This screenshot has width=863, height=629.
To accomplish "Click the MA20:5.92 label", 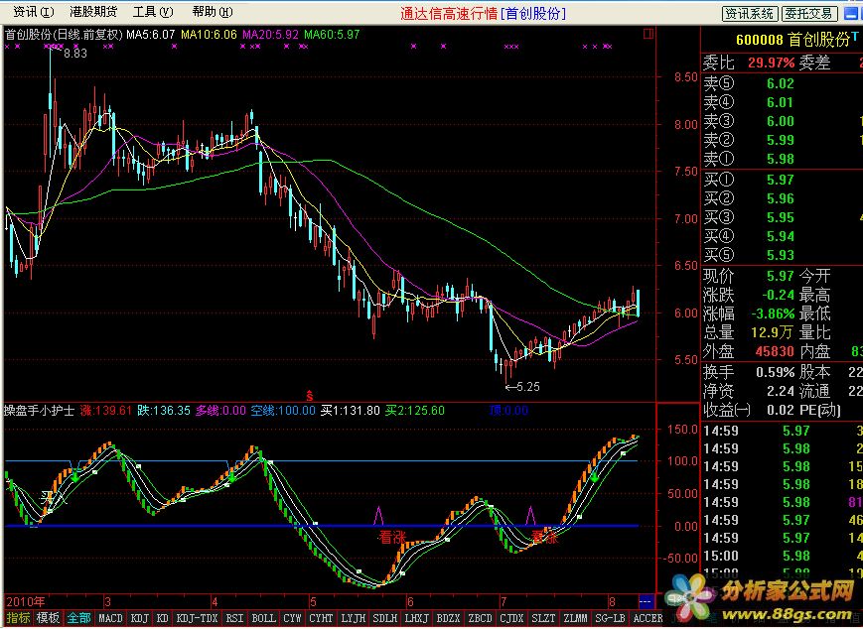I will (x=270, y=35).
